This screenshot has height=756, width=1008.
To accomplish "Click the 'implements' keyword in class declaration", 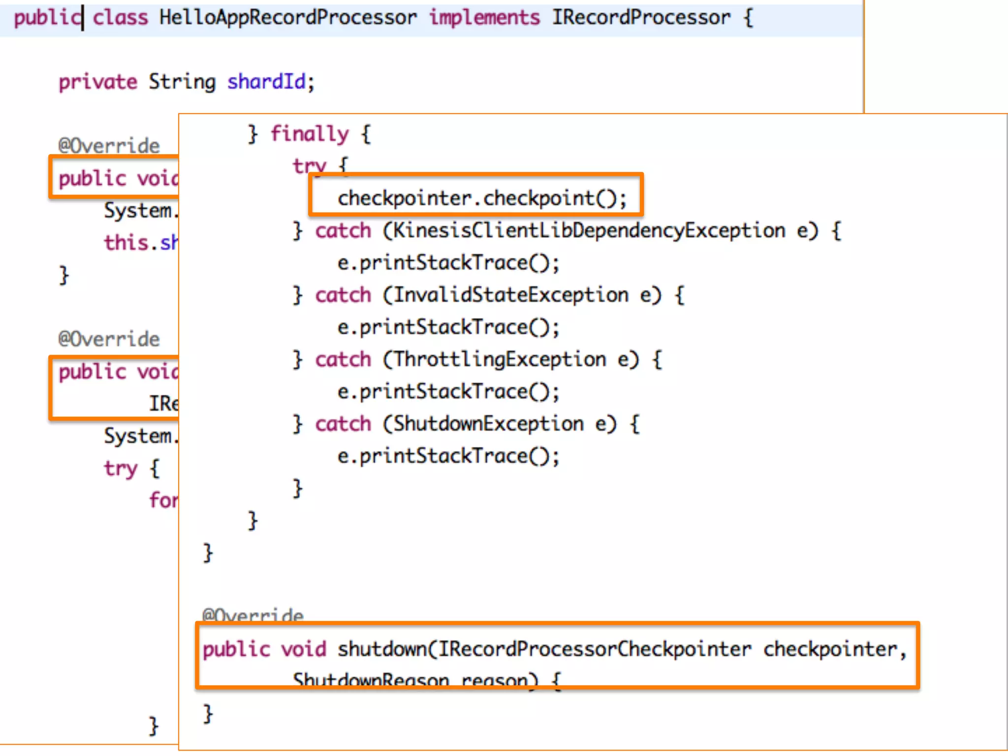I will coord(485,18).
